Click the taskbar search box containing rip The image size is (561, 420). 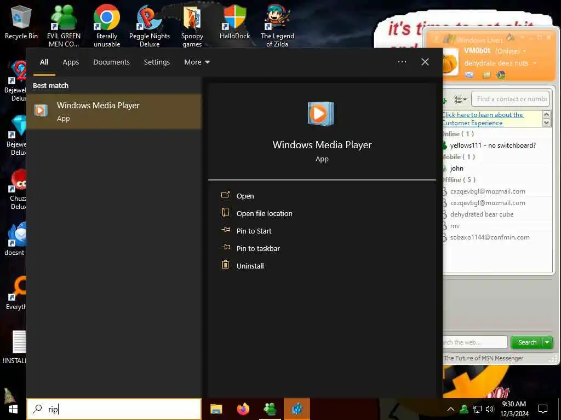114,409
